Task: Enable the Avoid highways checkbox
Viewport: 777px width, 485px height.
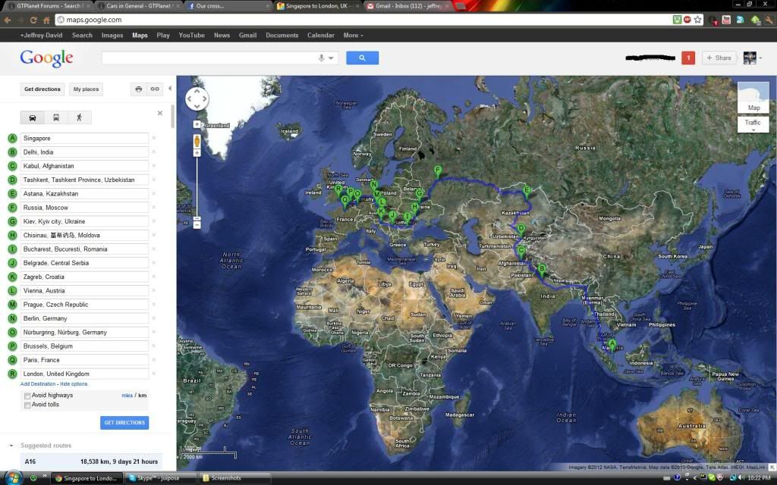Action: click(x=27, y=396)
